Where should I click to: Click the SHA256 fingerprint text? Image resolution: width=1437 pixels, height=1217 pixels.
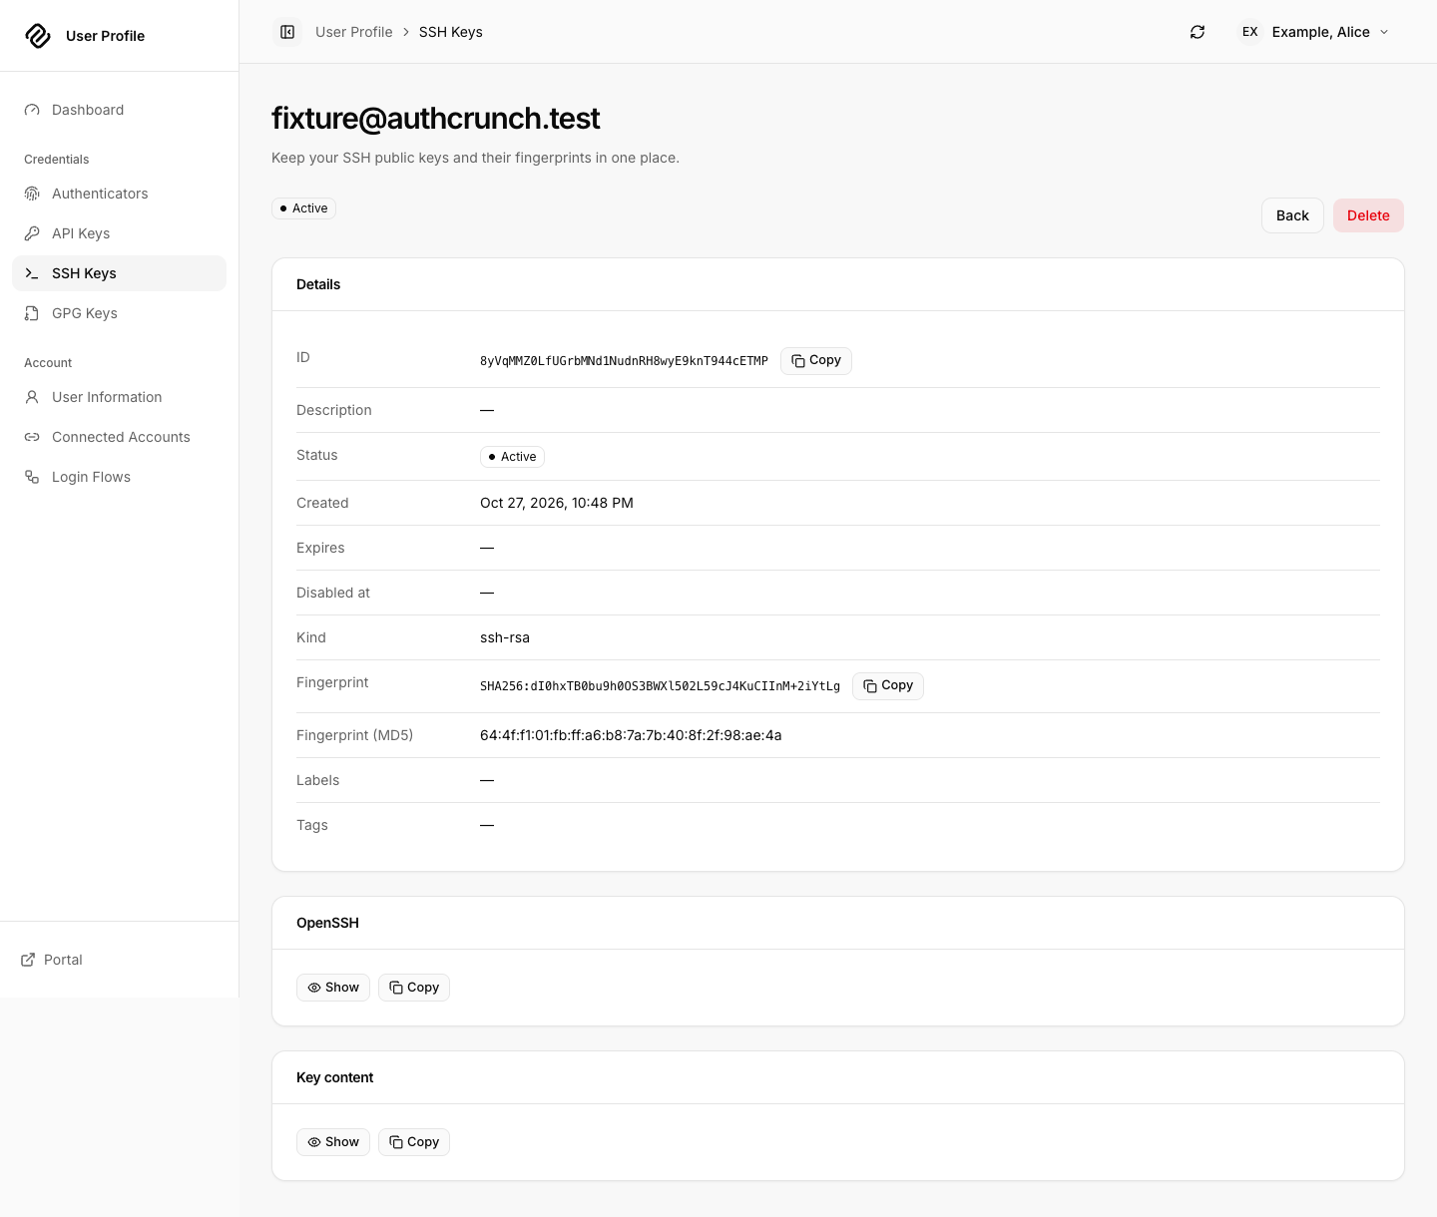coord(660,686)
